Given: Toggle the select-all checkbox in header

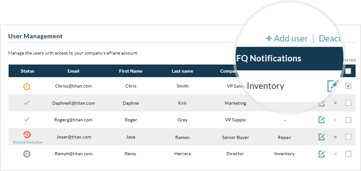Looking at the screenshot, I should [x=348, y=71].
